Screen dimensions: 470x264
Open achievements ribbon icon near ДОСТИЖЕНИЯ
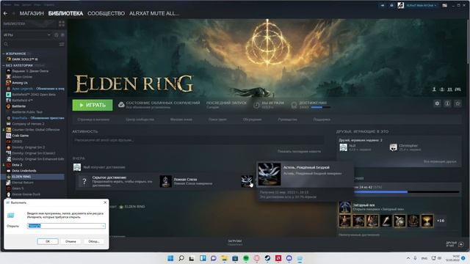coord(294,105)
